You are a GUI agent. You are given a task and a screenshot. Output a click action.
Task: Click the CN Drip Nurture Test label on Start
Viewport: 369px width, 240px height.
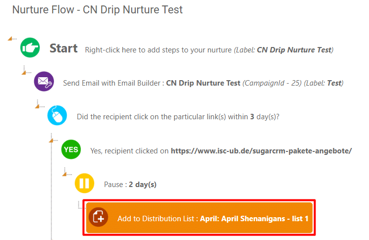[294, 50]
